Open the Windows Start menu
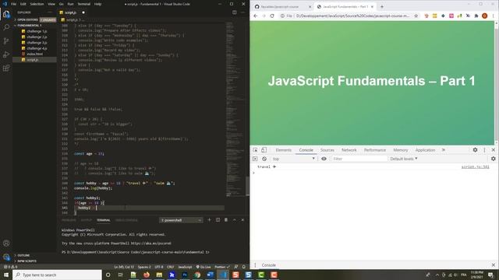 [6, 275]
